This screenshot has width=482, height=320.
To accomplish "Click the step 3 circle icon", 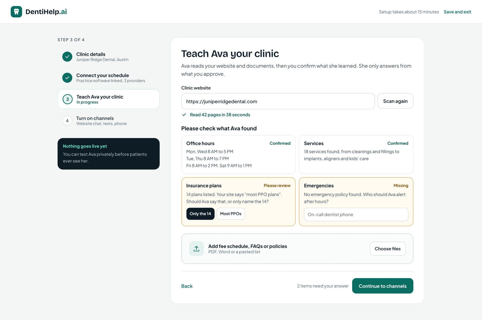I will (x=67, y=99).
